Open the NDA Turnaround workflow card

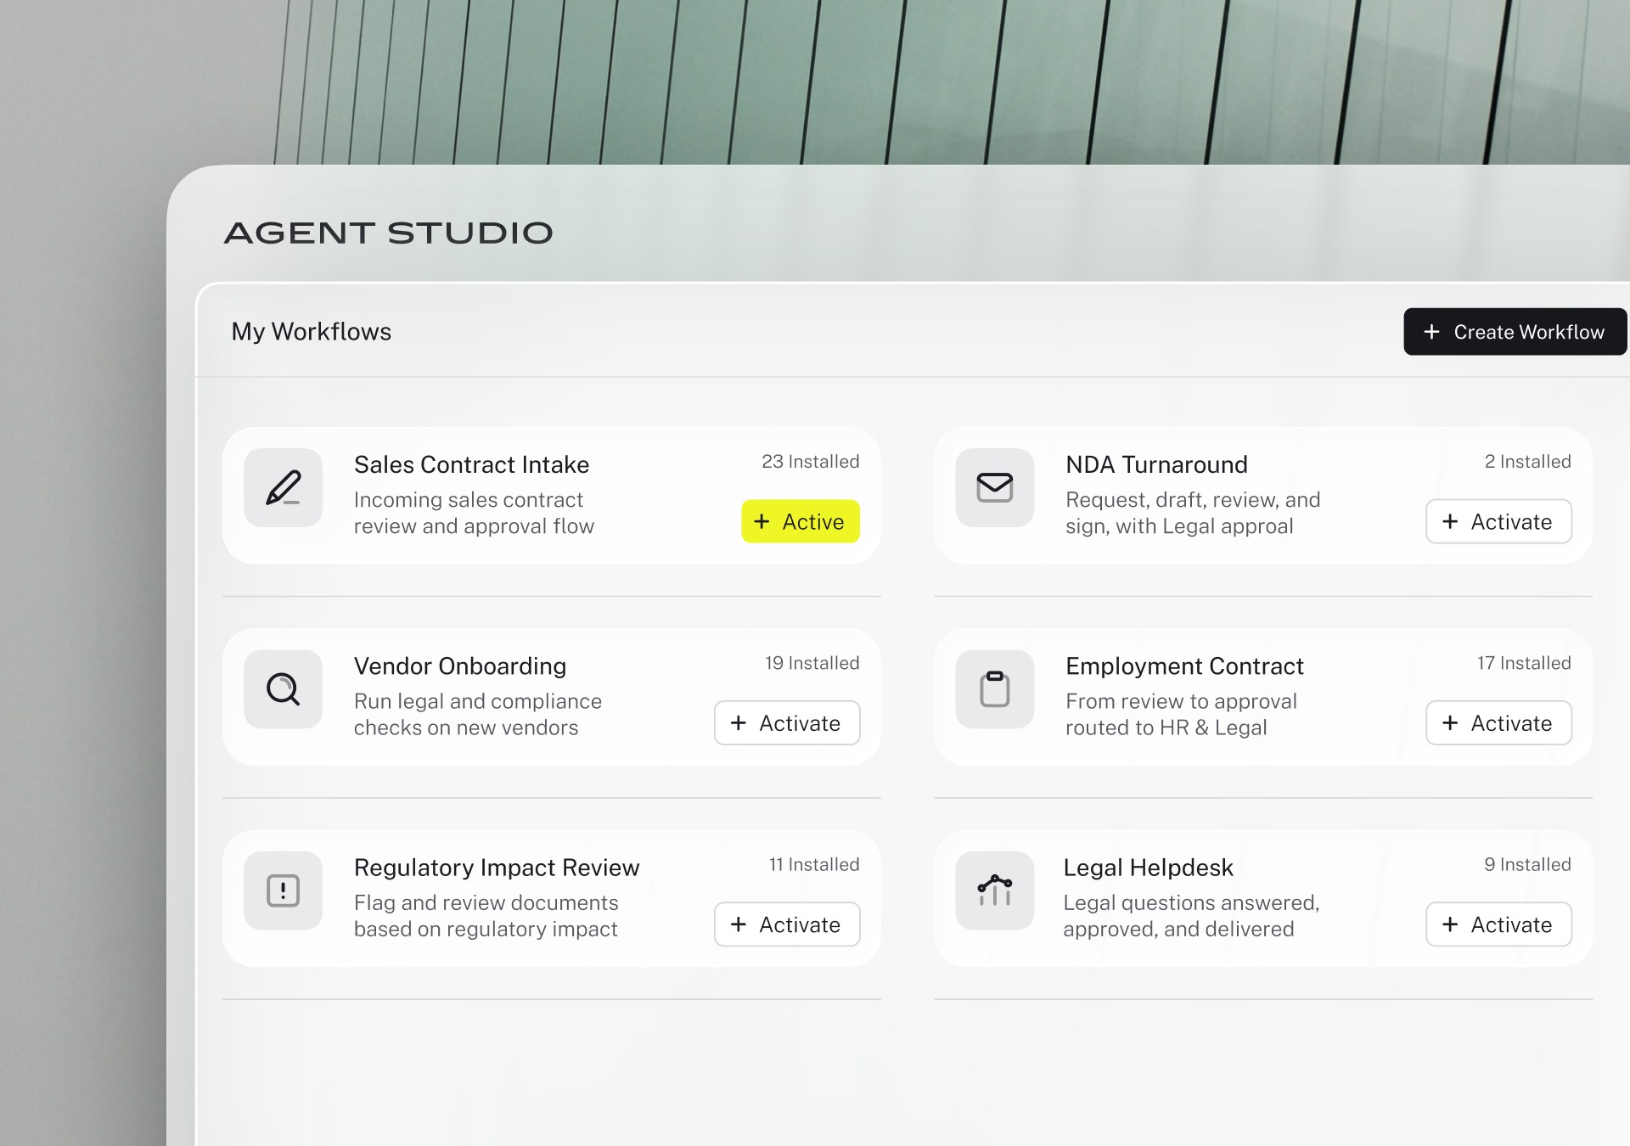point(1156,464)
